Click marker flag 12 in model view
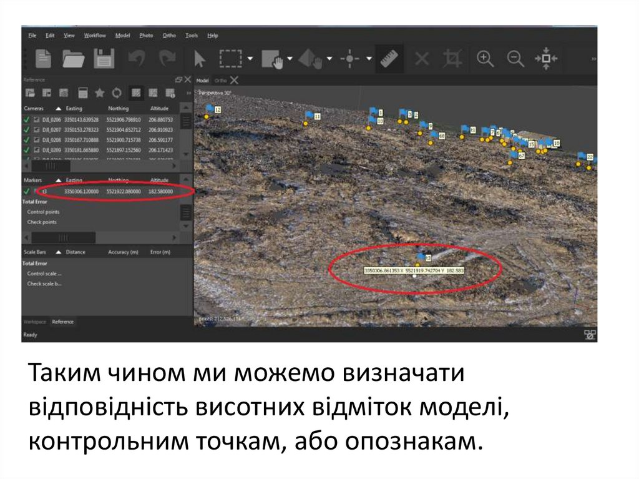This screenshot has height=479, width=639. pyautogui.click(x=210, y=108)
